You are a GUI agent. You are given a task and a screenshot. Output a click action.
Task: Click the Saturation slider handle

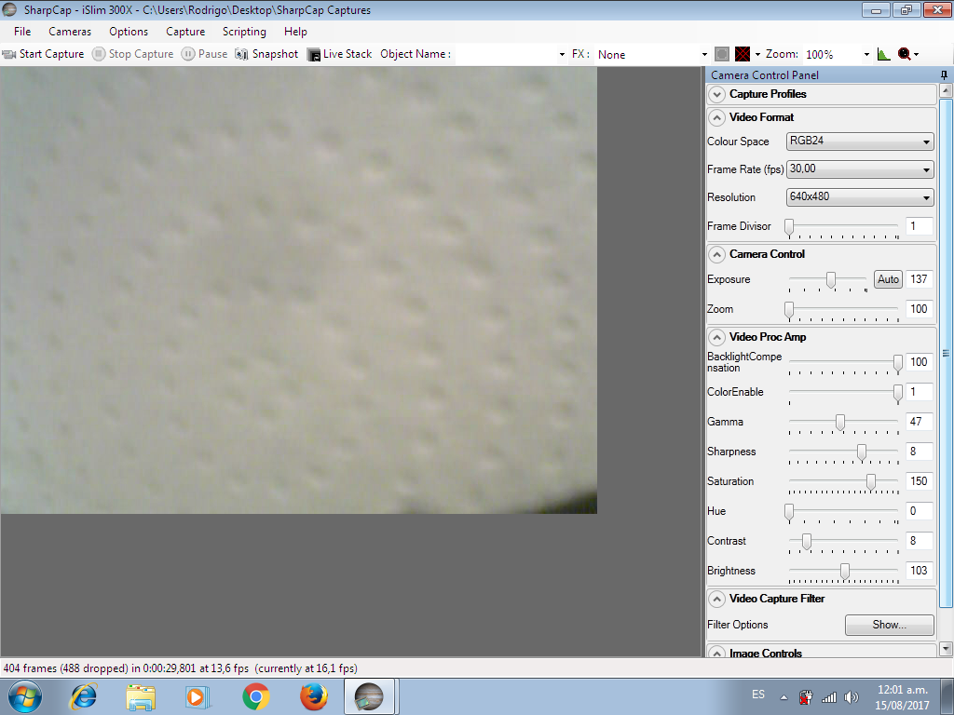(x=871, y=482)
